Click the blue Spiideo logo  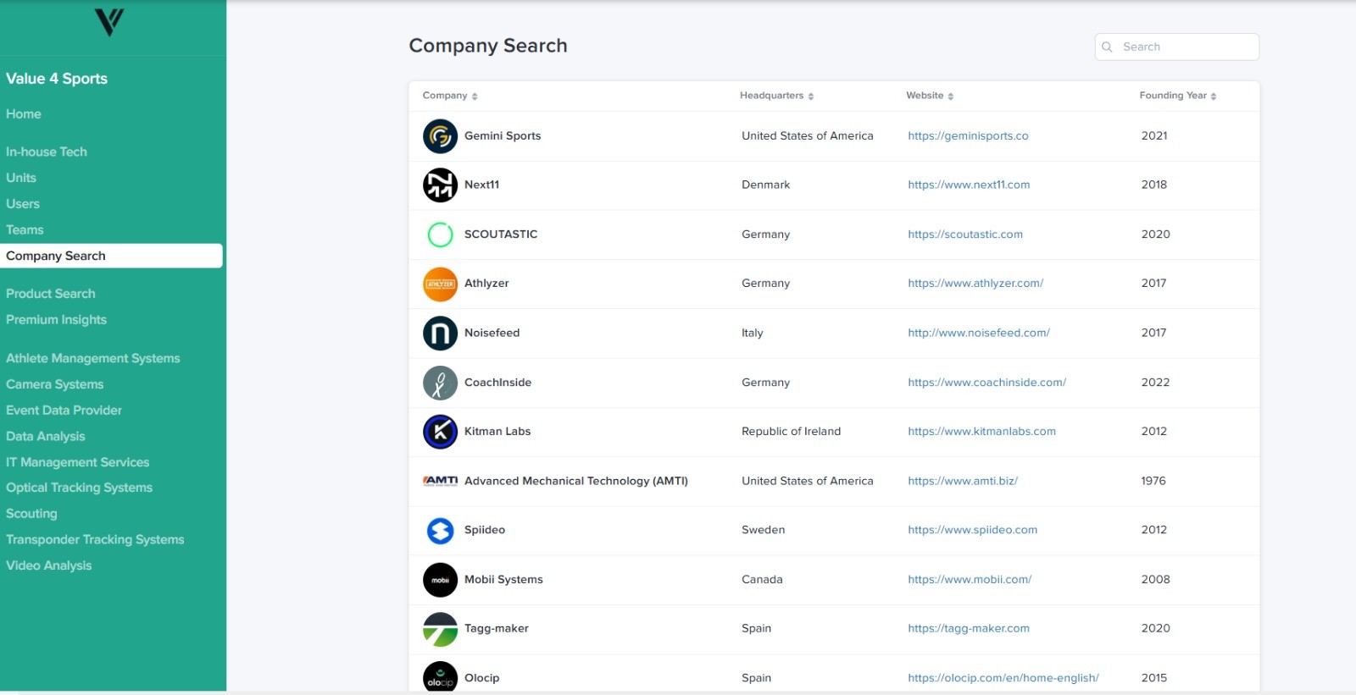tap(440, 531)
